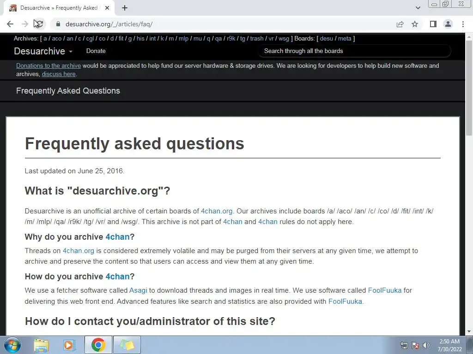
Task: Open the browser side panel icon
Action: coord(433,24)
